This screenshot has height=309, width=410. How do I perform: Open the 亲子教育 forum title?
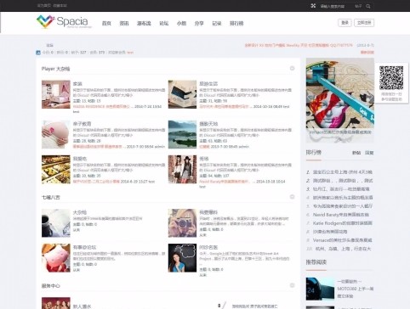(x=82, y=124)
